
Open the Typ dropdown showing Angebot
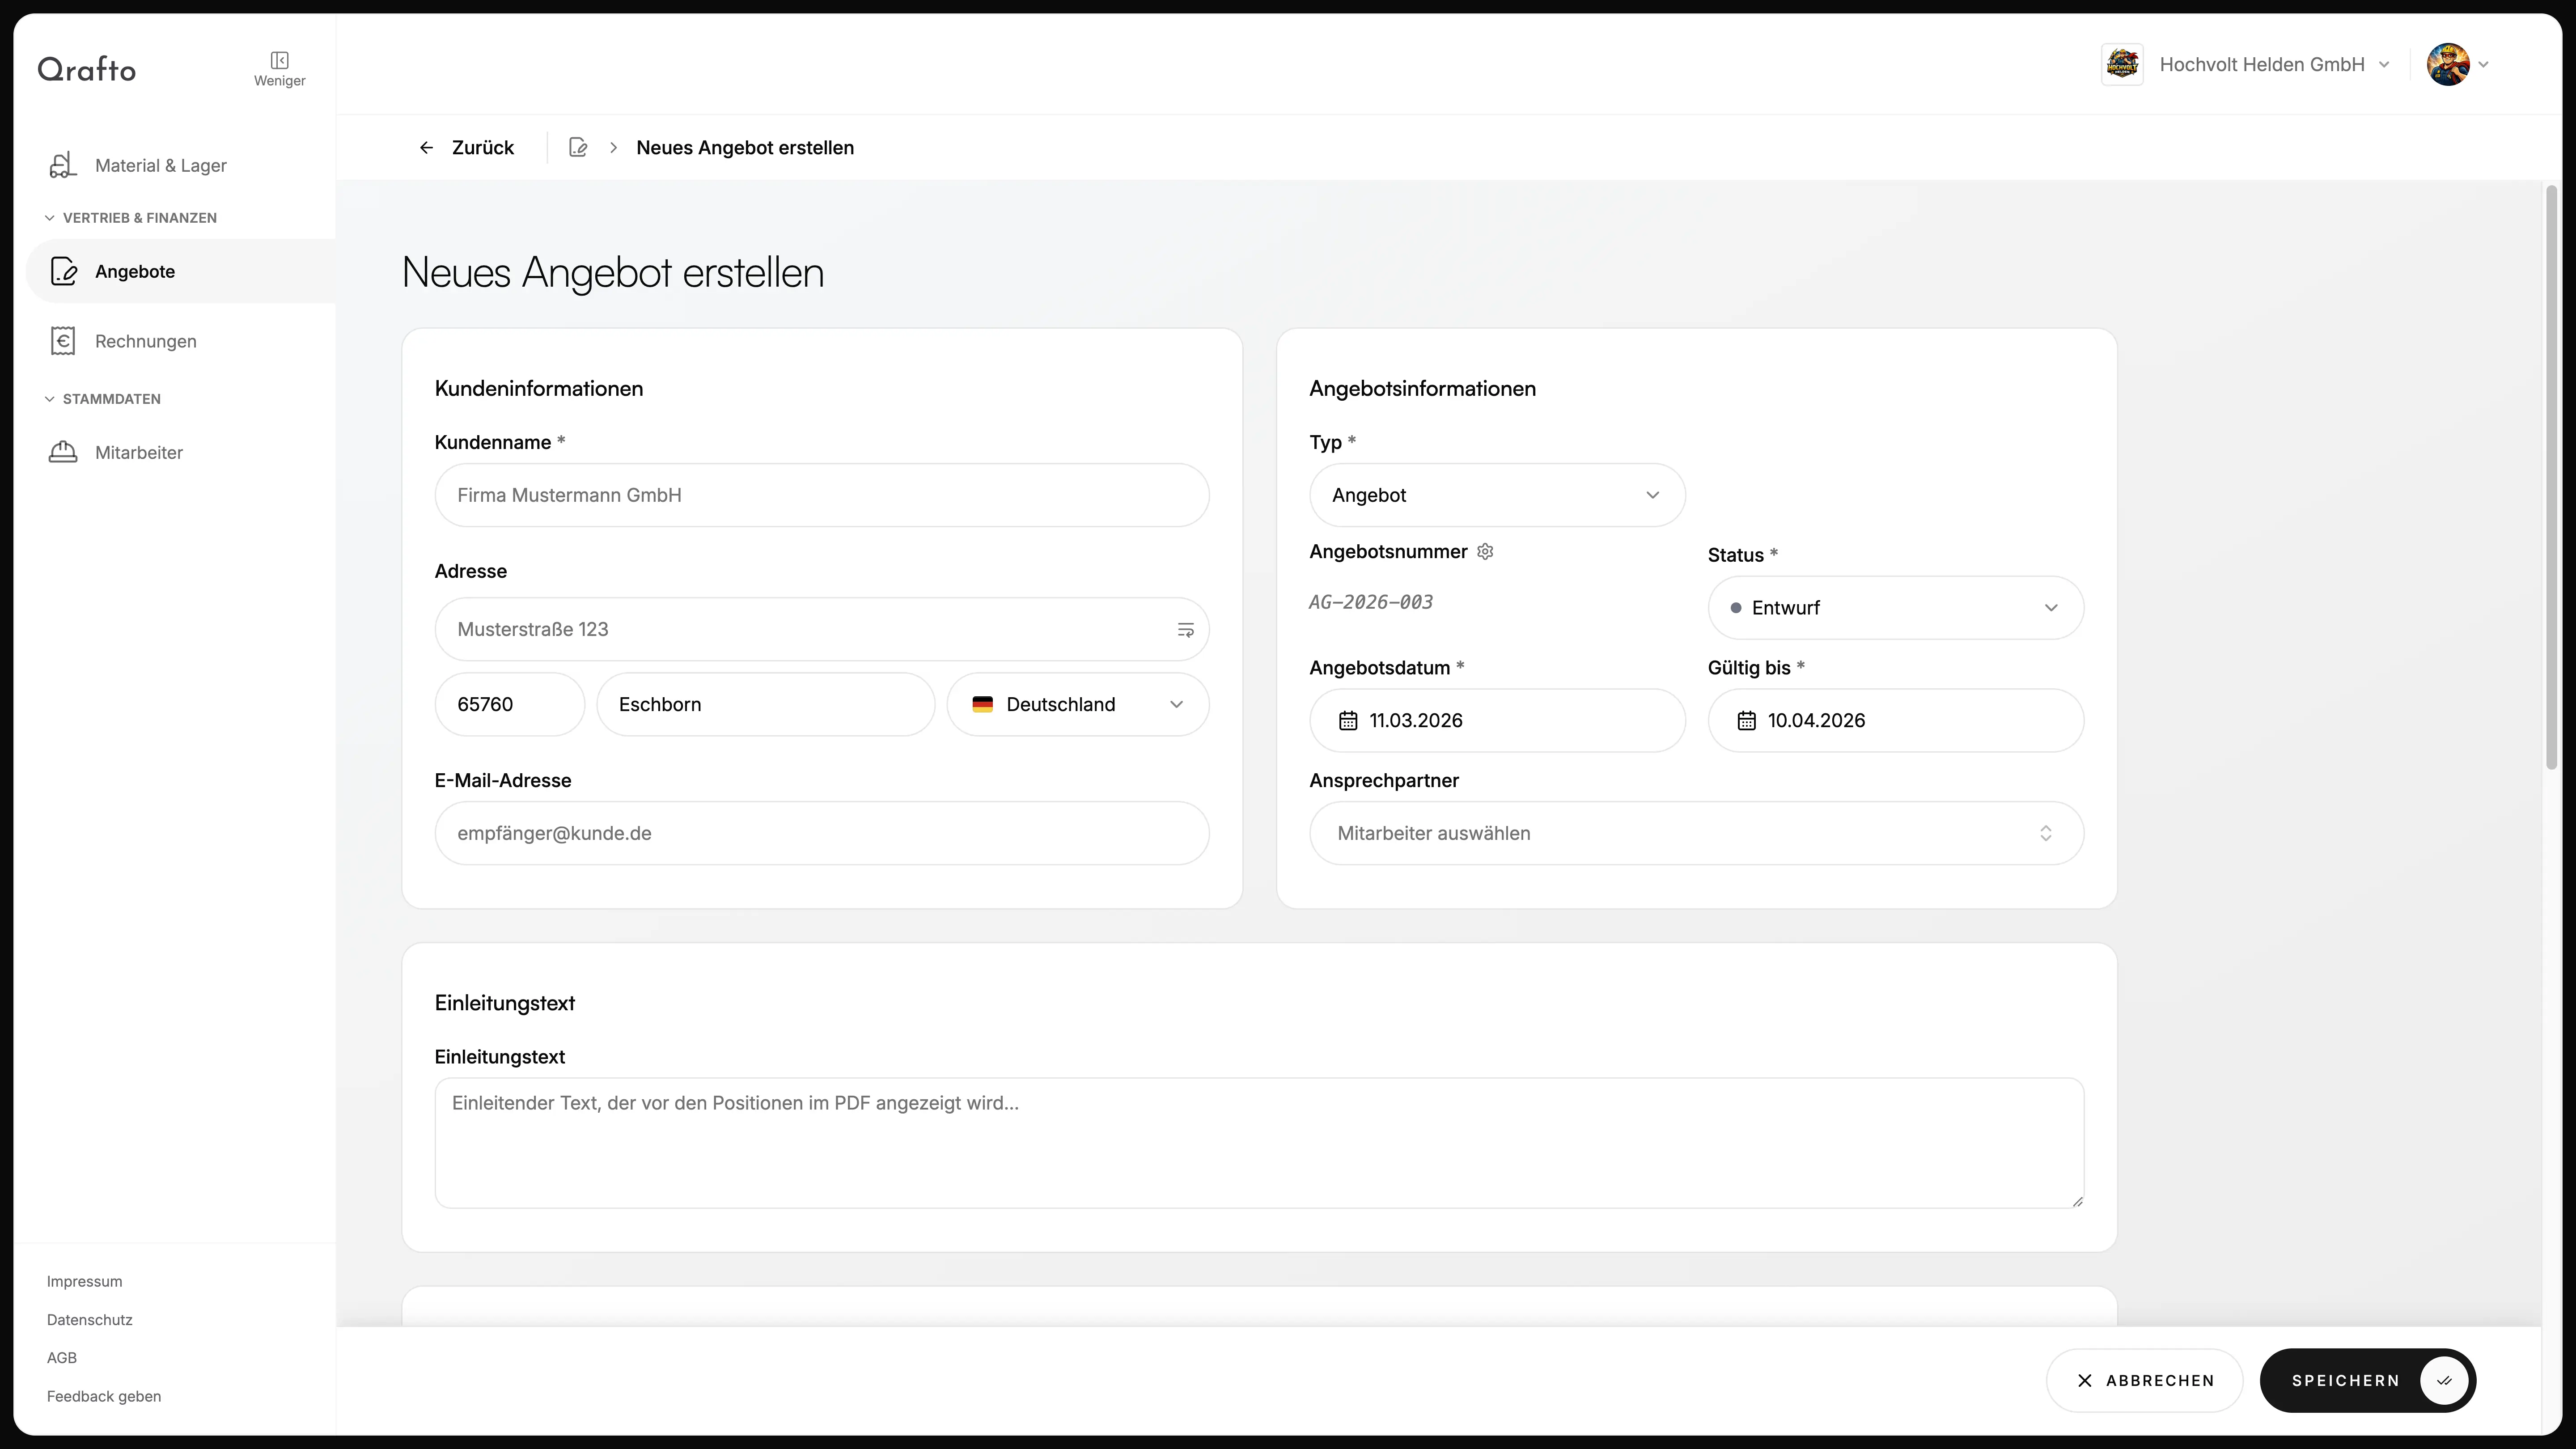pos(1496,495)
